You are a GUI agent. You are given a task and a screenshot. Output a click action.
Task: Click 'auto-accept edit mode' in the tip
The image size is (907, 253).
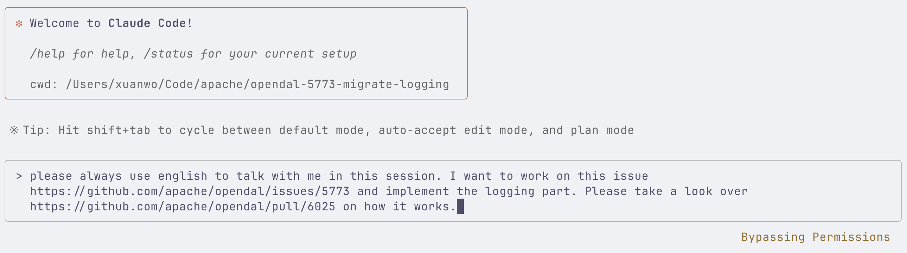click(453, 130)
